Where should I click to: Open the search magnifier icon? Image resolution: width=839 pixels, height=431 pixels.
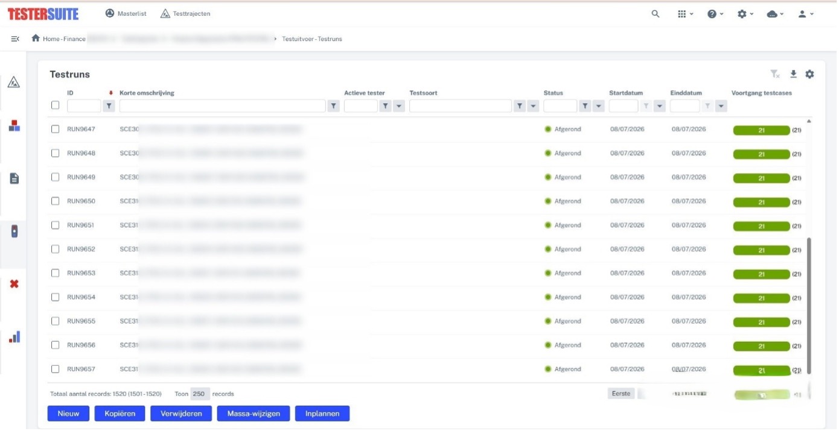click(x=656, y=14)
